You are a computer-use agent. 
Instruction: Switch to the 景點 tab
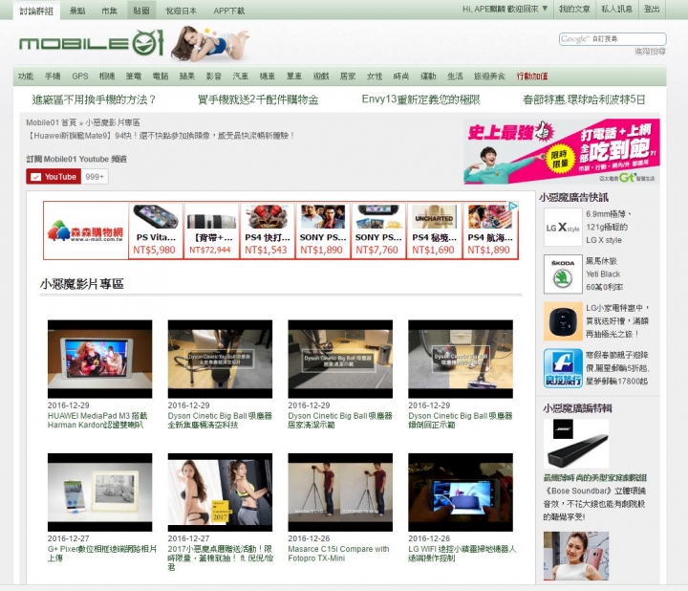(x=77, y=11)
